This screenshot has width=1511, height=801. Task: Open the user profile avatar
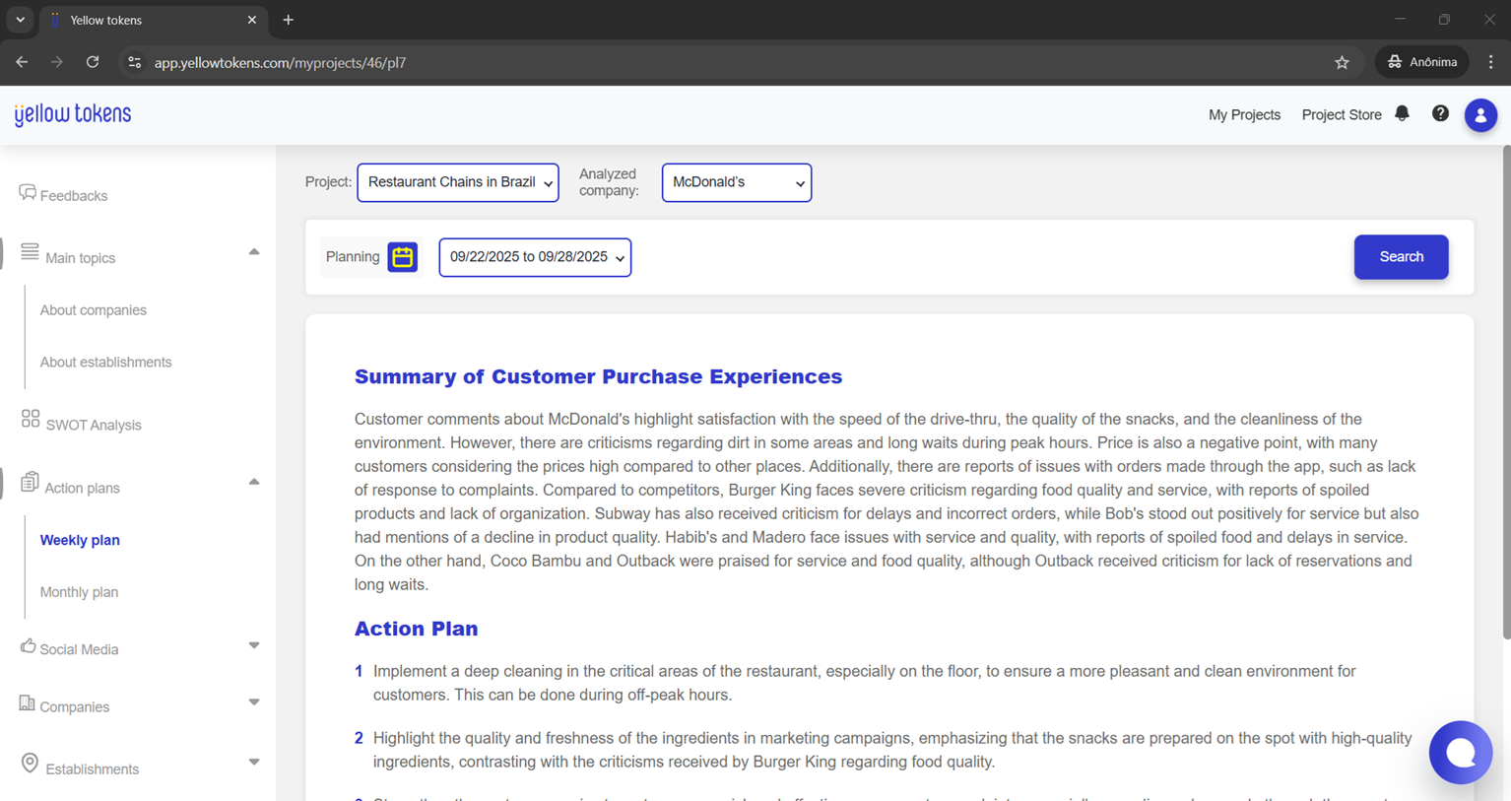click(1479, 115)
